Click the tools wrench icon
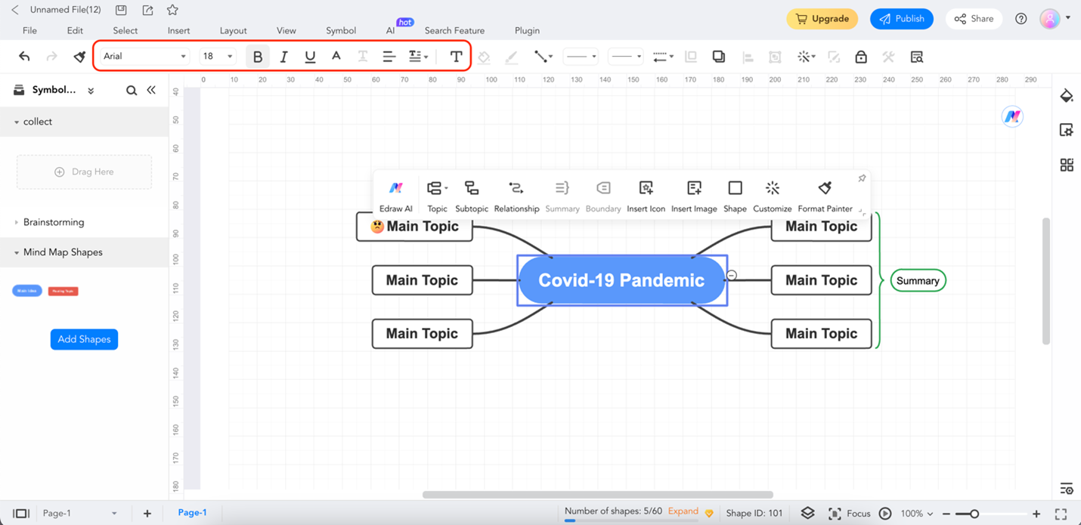1081x525 pixels. pos(888,57)
